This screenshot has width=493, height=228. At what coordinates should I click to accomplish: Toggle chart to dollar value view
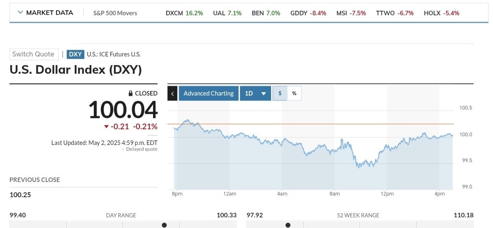[x=280, y=93]
